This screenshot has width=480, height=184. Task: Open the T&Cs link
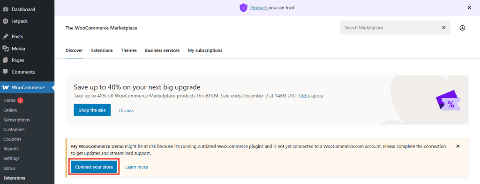[304, 96]
